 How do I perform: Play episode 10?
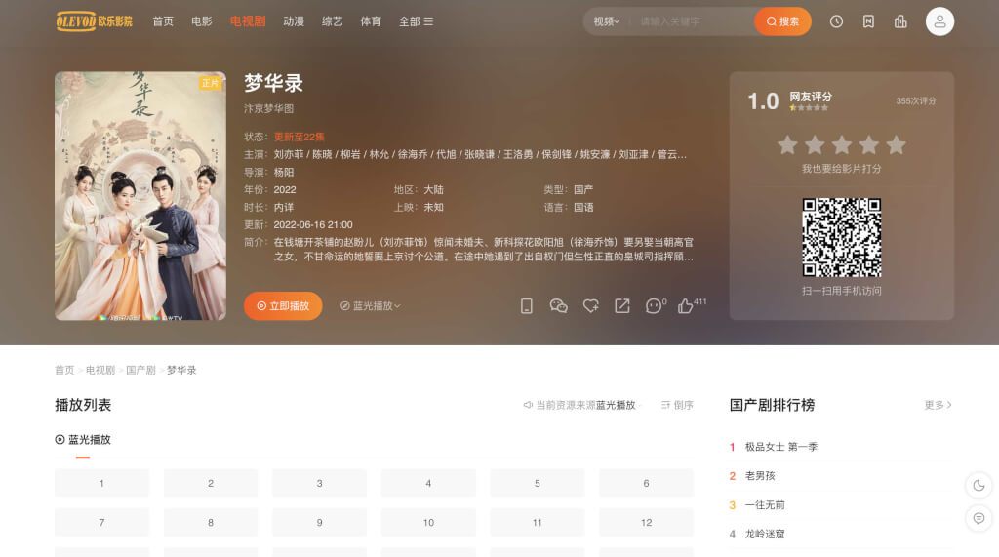tap(429, 523)
